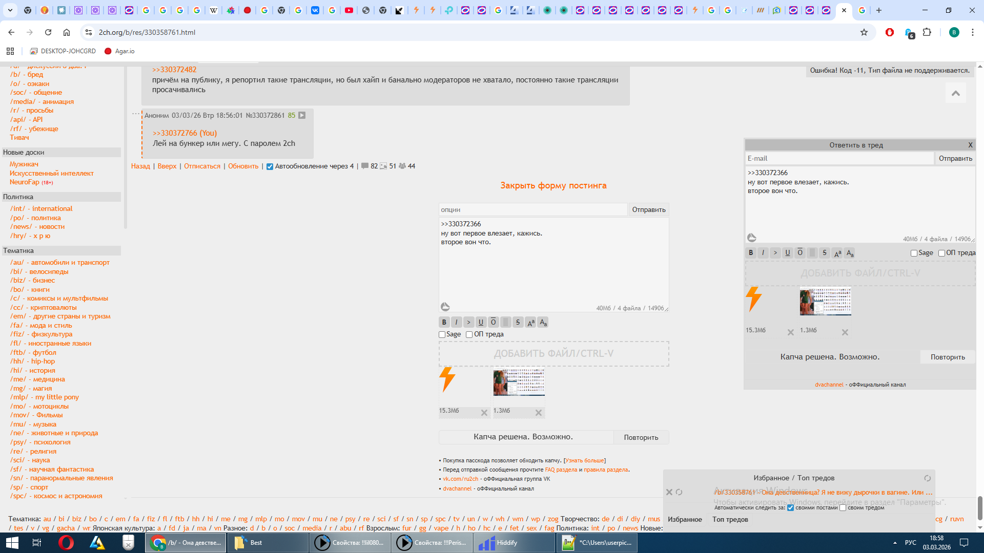This screenshot has height=553, width=984.
Task: Click quote '>' button in main posting form
Action: tap(468, 322)
